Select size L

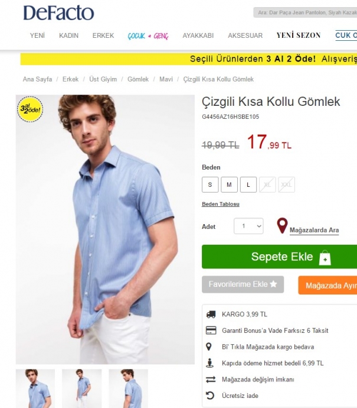tap(248, 184)
